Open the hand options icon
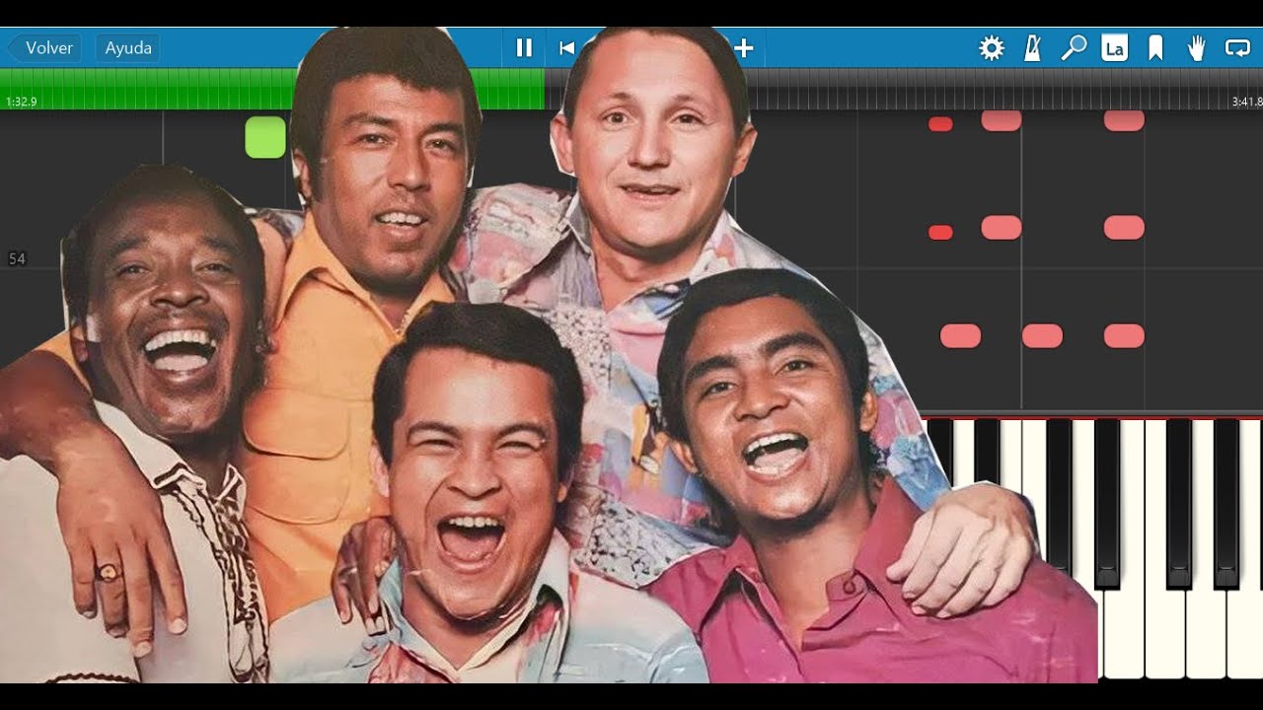This screenshot has height=710, width=1263. pyautogui.click(x=1196, y=47)
